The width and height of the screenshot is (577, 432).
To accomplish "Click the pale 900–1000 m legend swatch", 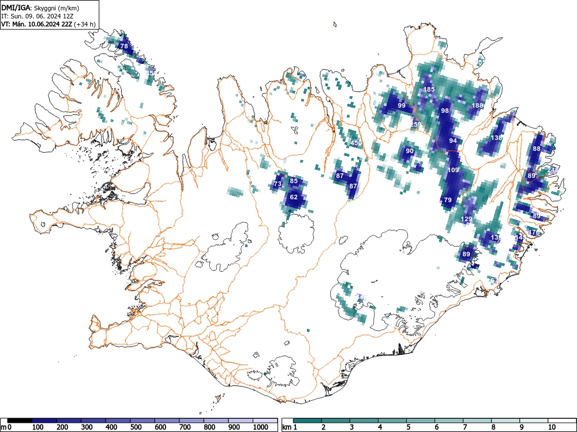I will tap(241, 420).
